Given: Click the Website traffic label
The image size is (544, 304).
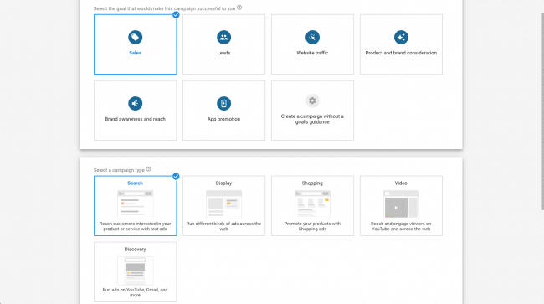Looking at the screenshot, I should [312, 53].
